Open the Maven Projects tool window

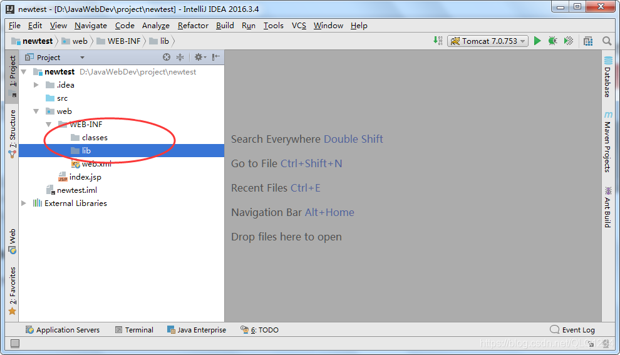[607, 142]
